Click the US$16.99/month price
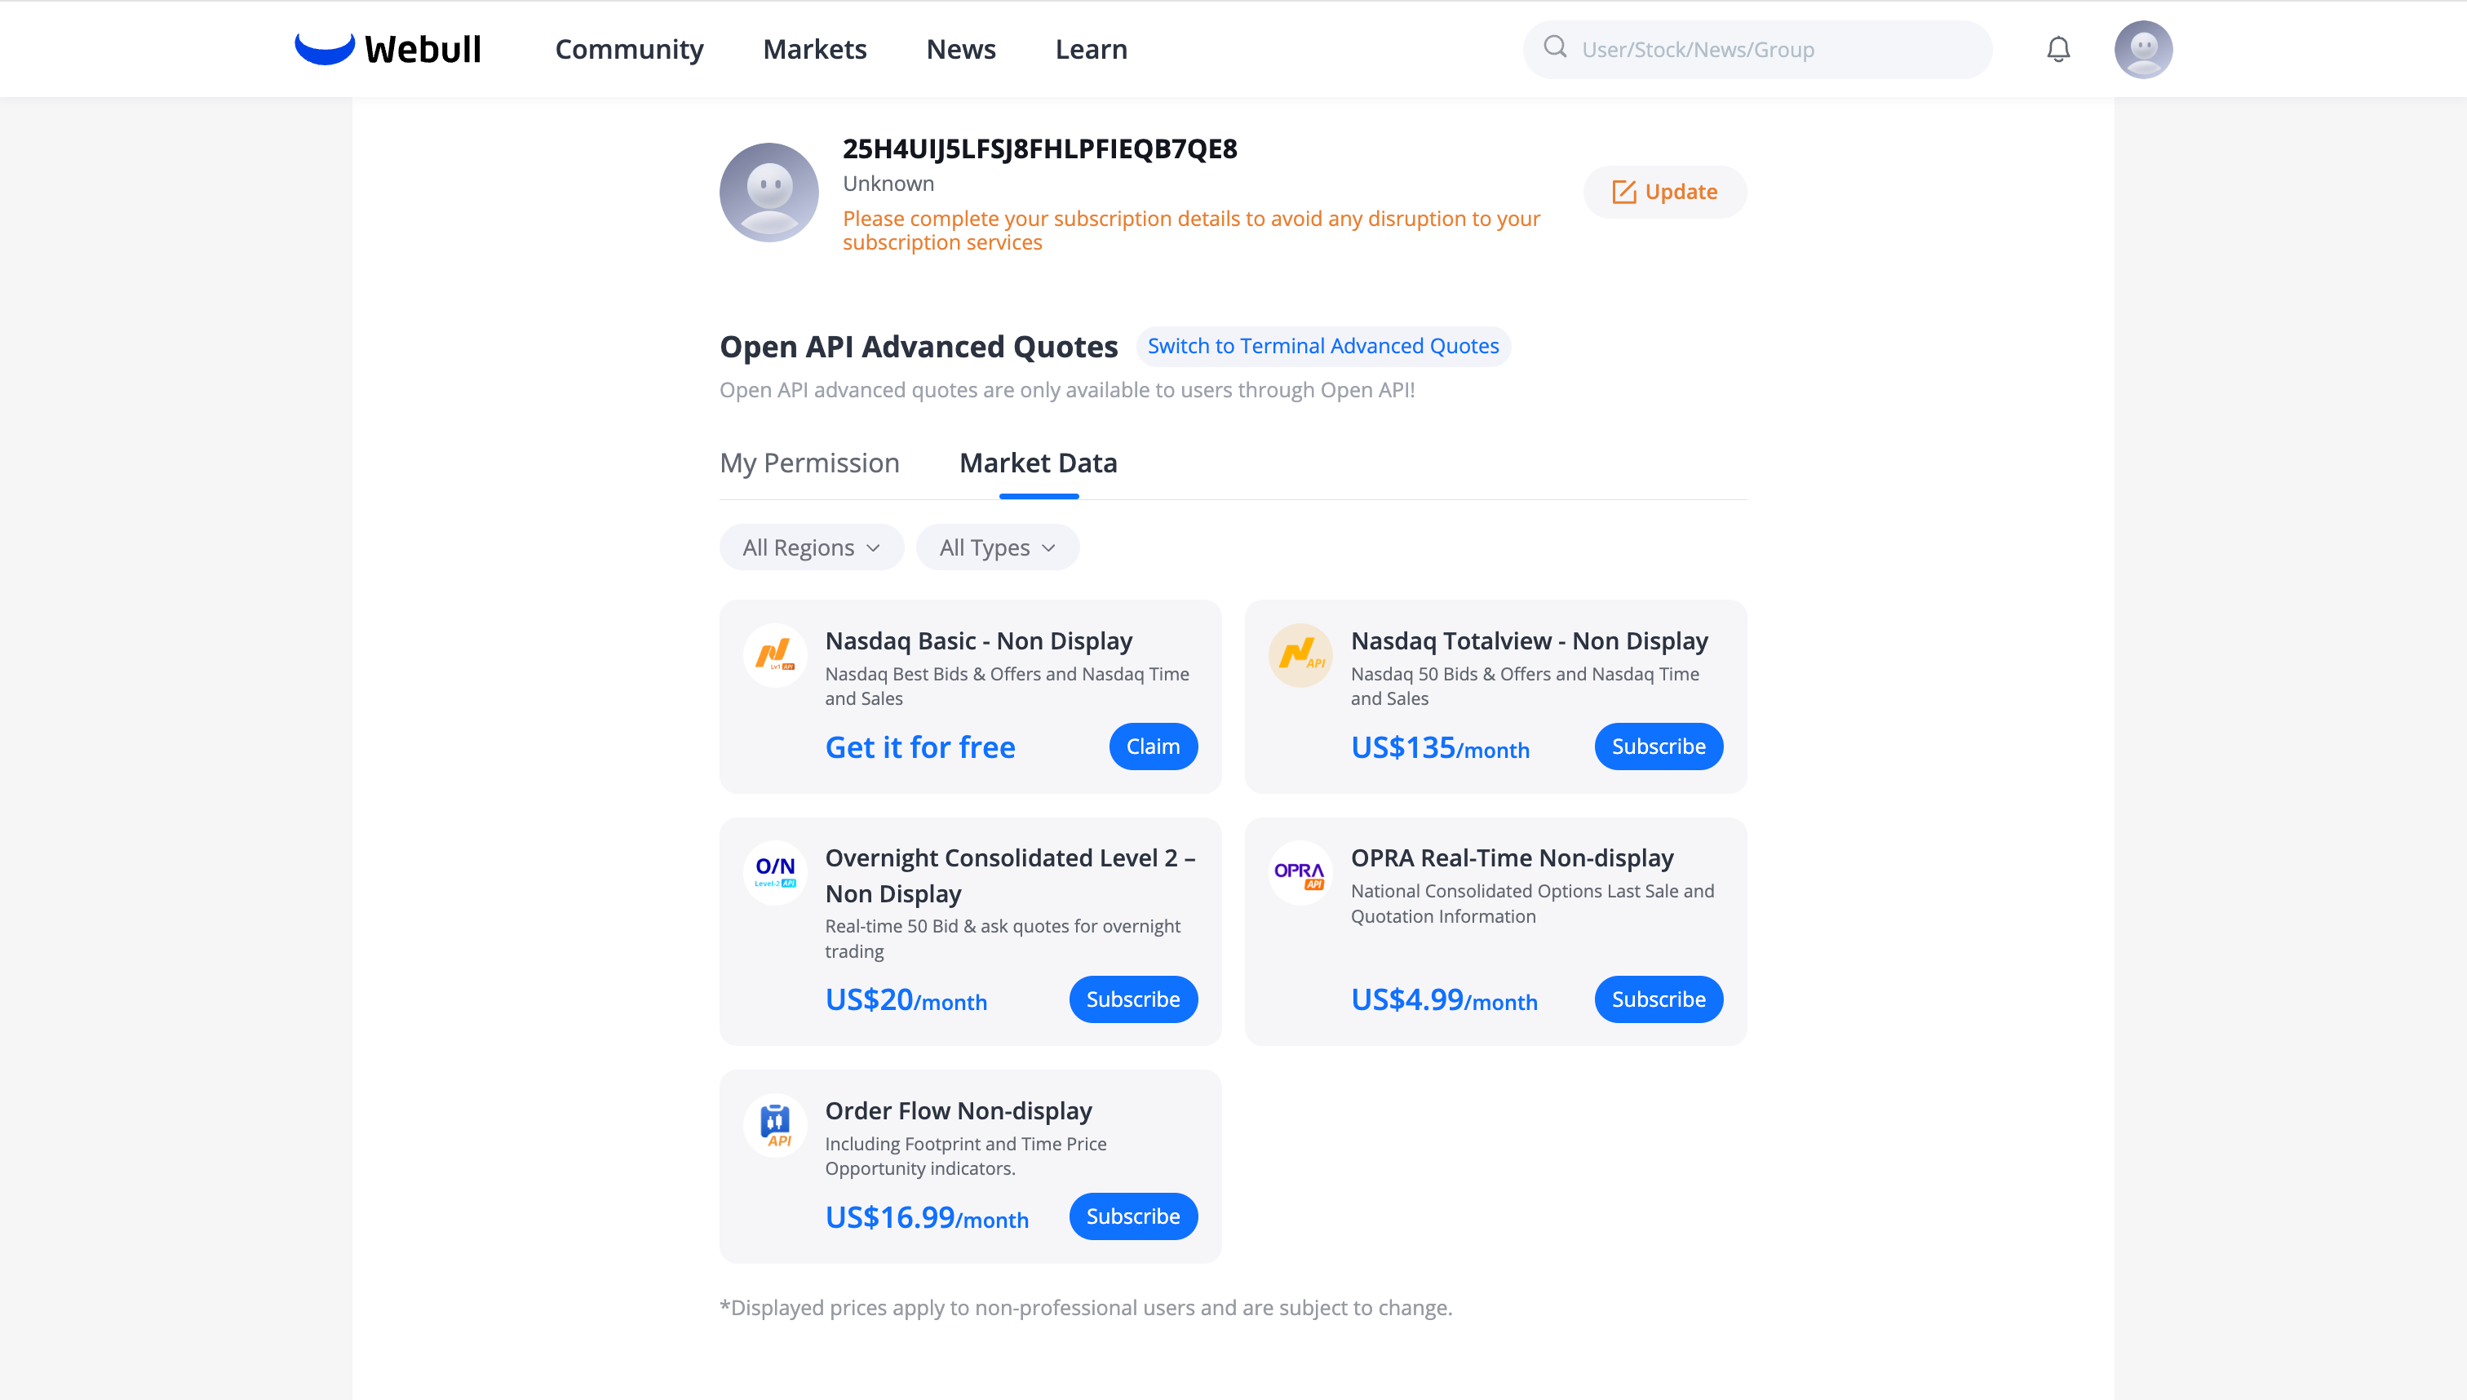The width and height of the screenshot is (2467, 1400). (x=927, y=1217)
